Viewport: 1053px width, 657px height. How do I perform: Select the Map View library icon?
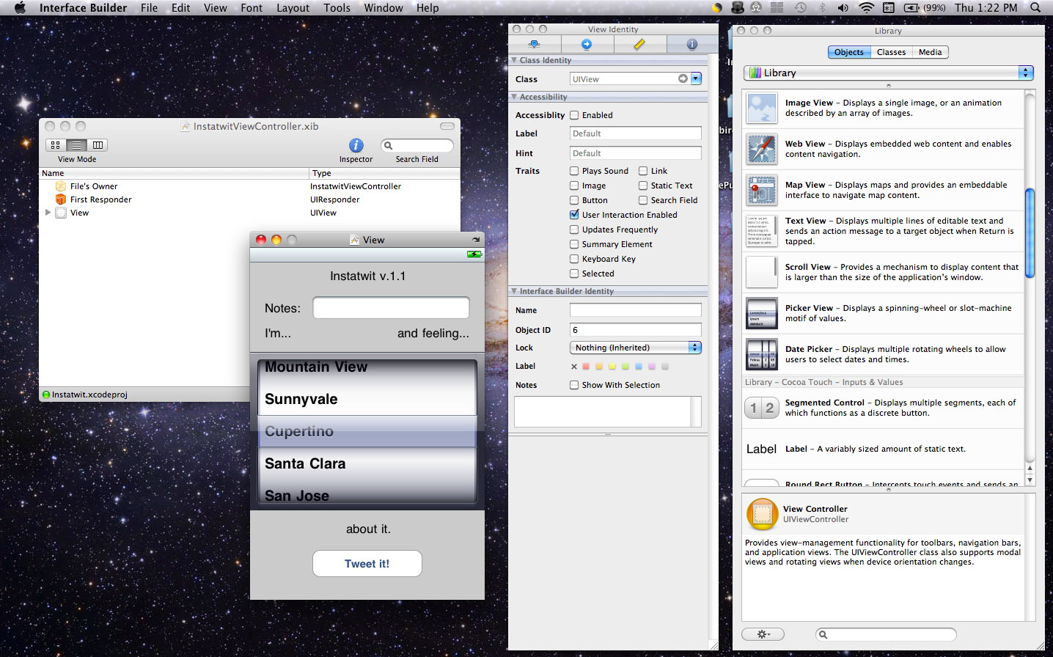coord(762,190)
